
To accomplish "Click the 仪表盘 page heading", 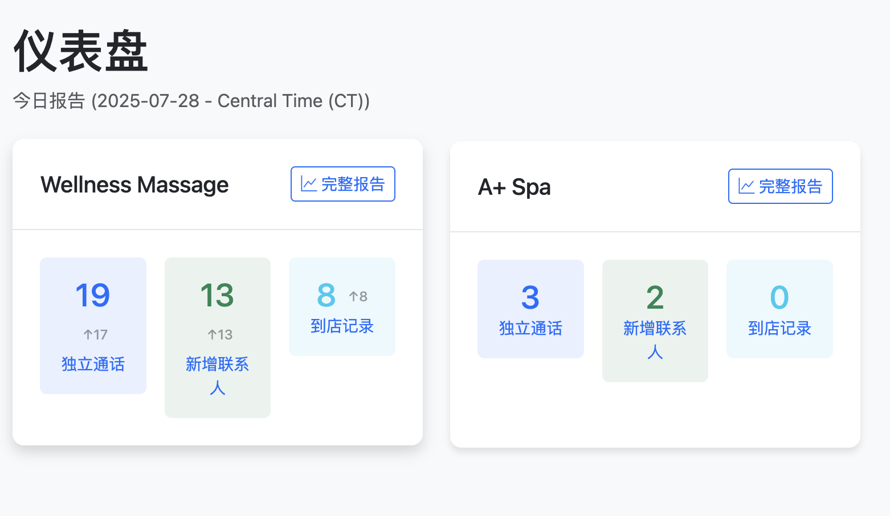I will point(81,51).
